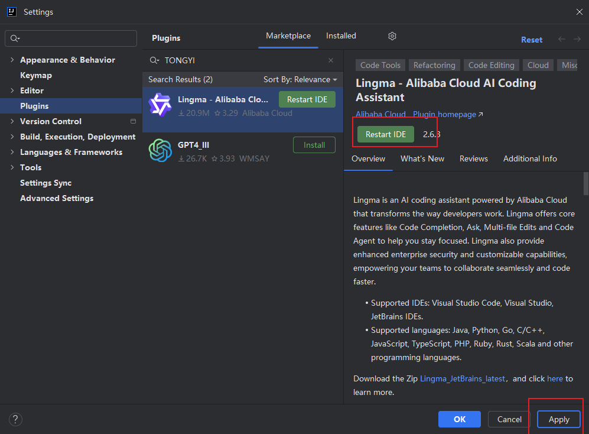This screenshot has height=434, width=589.
Task: Click the GPT4_III 3.93 star rating
Action: (223, 158)
